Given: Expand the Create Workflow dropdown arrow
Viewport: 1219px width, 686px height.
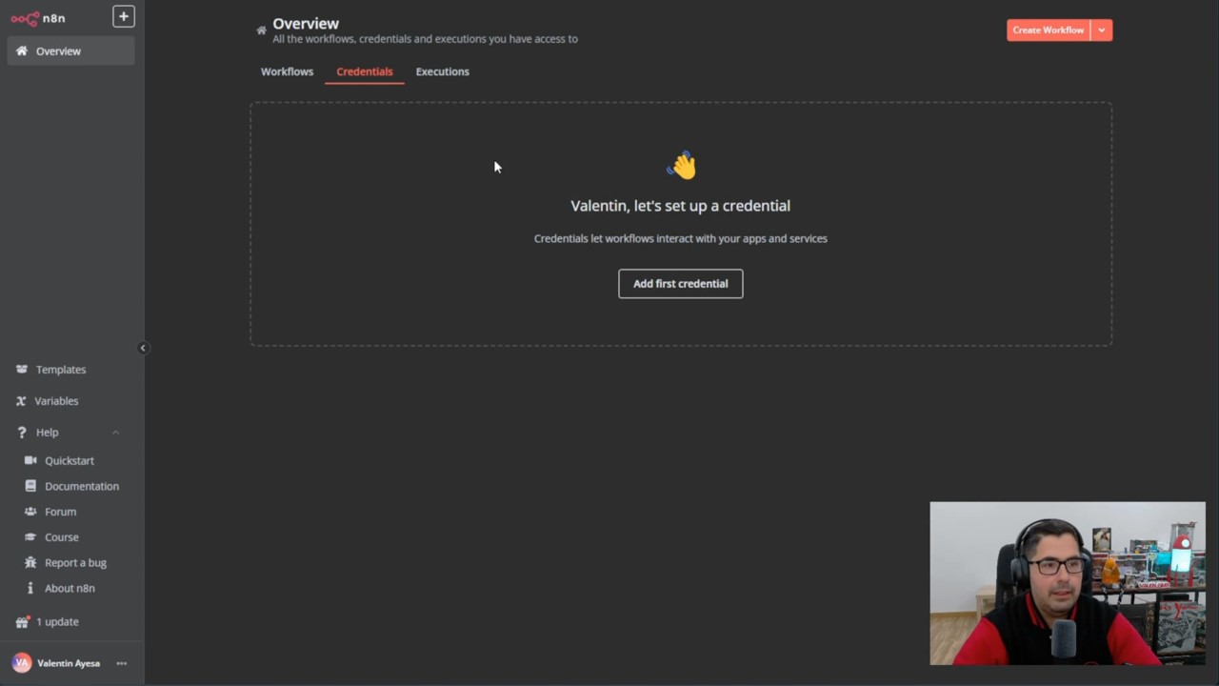Looking at the screenshot, I should click(x=1101, y=30).
